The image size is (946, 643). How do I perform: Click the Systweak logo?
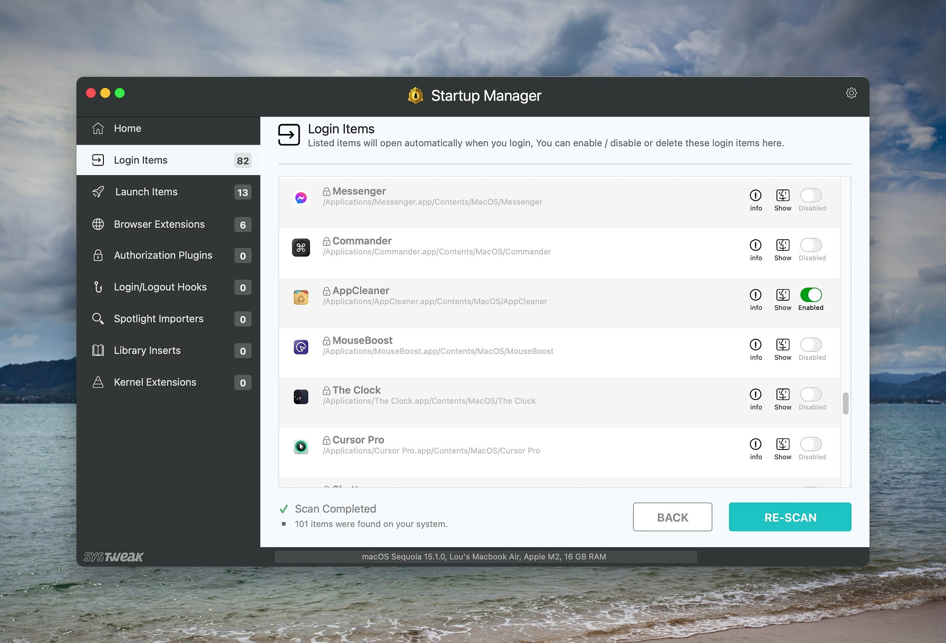pos(114,557)
